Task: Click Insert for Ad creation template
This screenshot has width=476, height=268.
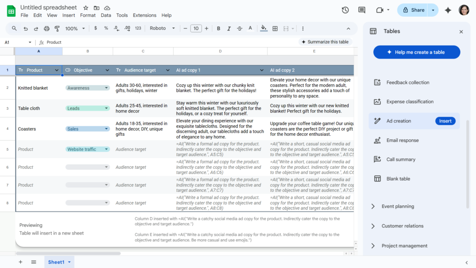Action: pyautogui.click(x=445, y=121)
